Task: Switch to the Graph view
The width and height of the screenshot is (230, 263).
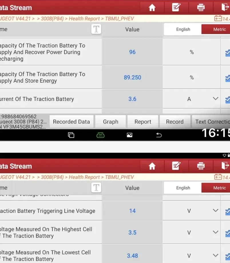Action: pyautogui.click(x=110, y=122)
